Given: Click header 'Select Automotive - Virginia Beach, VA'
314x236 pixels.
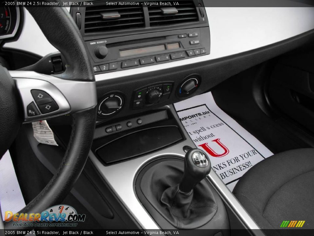Looking at the screenshot, I should 142,3.
